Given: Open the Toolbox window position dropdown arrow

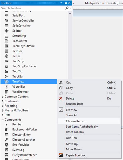Looking at the screenshot, I should 61,3.
